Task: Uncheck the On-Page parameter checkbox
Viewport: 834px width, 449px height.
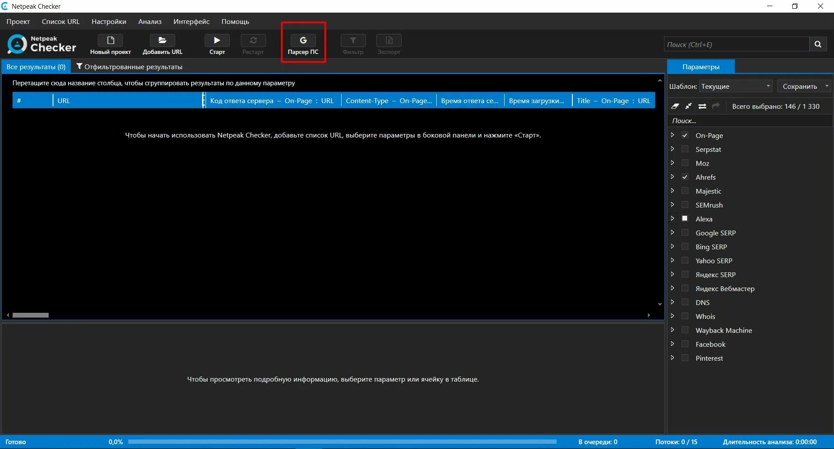Action: 685,135
